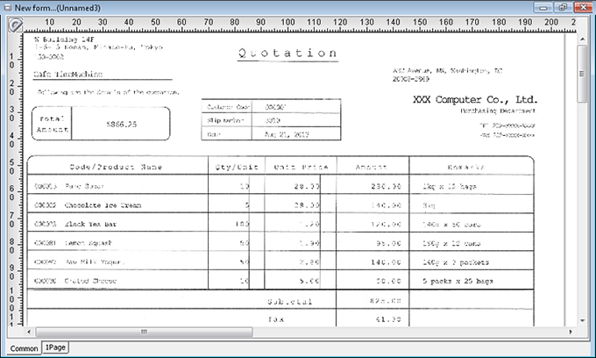Click the vertical scrollbar down arrow
This screenshot has height=358, width=596.
pyautogui.click(x=582, y=321)
